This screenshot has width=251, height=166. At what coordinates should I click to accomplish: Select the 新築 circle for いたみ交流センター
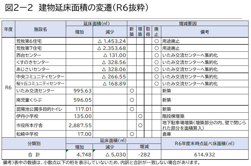click(x=132, y=90)
